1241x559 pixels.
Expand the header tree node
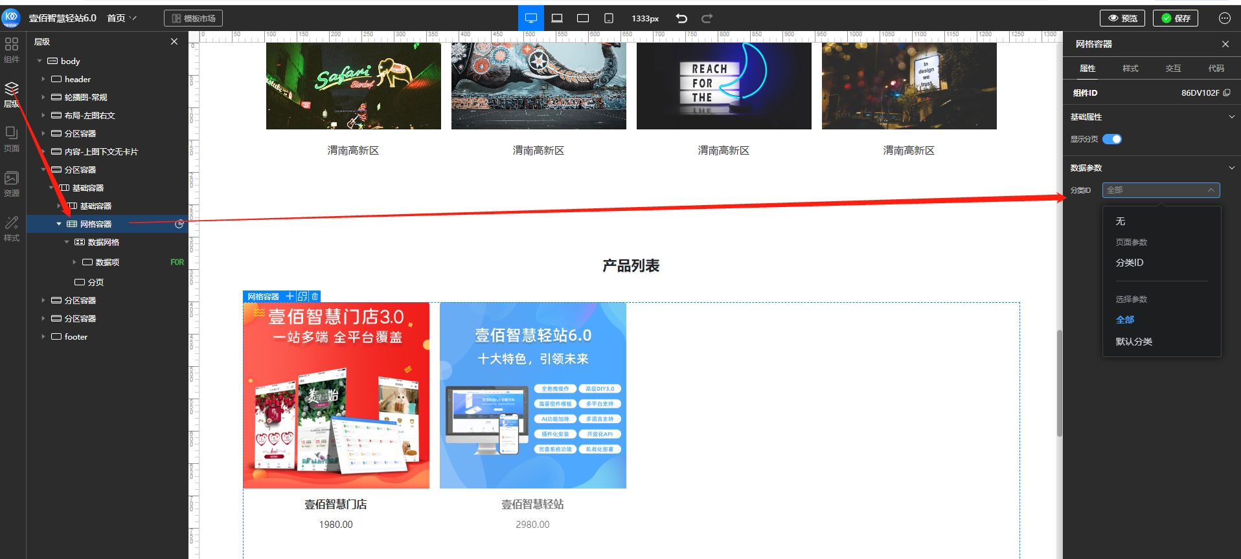[43, 79]
